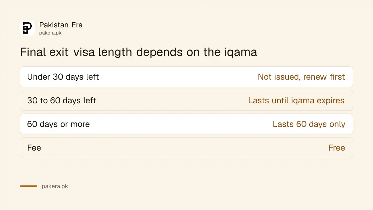Select the Pakistan Era brand name

tap(61, 25)
